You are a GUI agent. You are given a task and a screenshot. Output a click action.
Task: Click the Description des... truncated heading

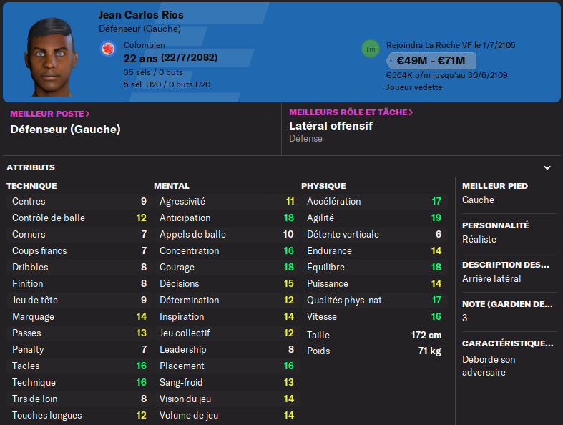[506, 265]
